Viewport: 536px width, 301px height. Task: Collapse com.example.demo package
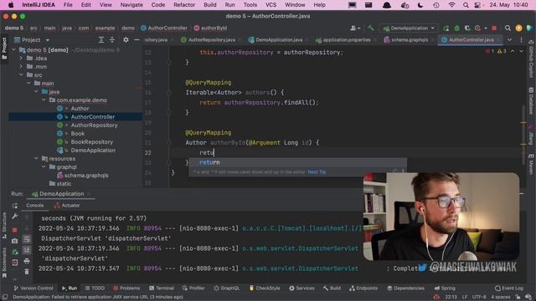(44, 100)
